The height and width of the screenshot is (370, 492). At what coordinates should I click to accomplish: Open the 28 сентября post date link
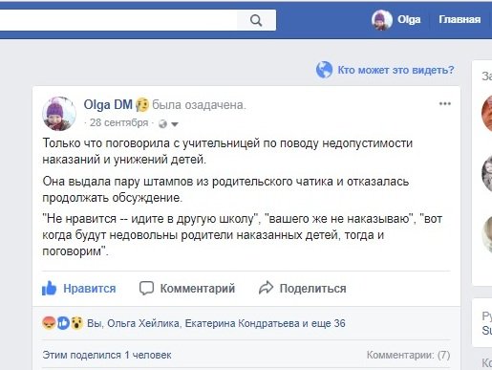click(119, 122)
